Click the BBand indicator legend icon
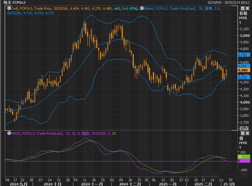 pyautogui.click(x=142, y=8)
